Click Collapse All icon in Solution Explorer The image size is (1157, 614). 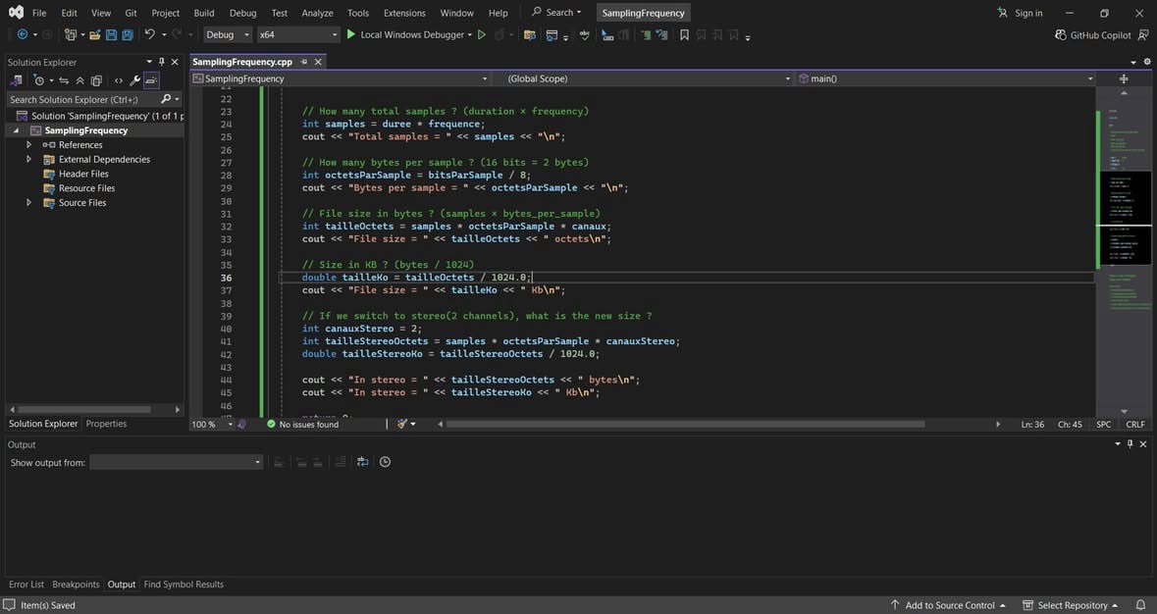(x=79, y=80)
